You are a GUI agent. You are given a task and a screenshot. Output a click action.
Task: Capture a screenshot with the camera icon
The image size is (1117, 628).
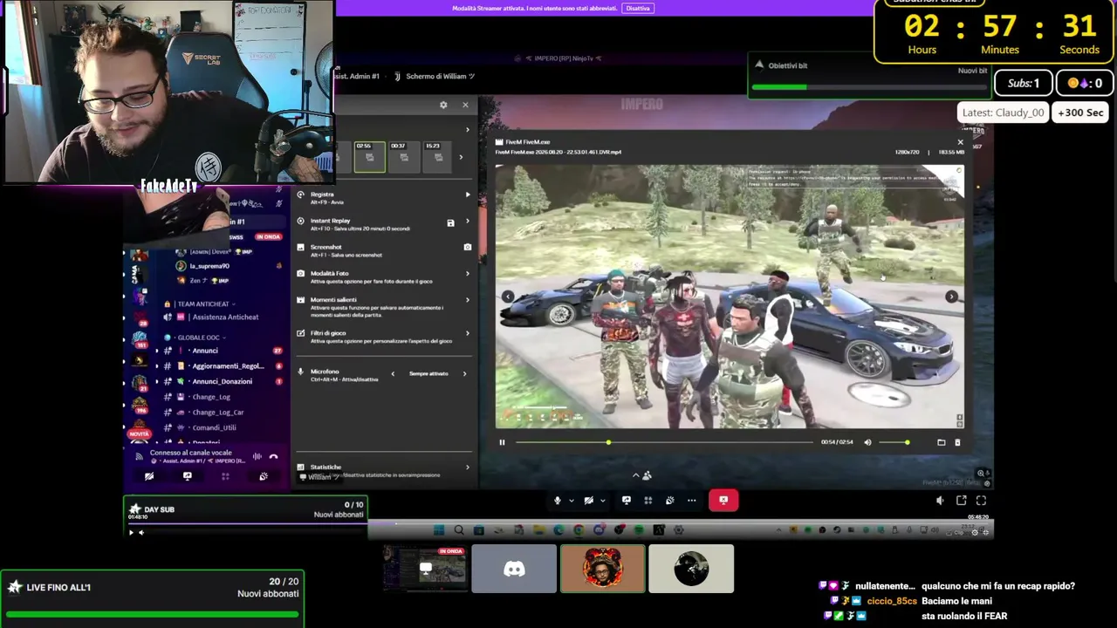click(468, 248)
